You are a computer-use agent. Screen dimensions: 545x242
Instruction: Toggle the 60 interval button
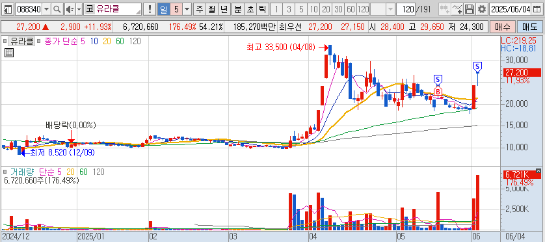click(x=351, y=9)
